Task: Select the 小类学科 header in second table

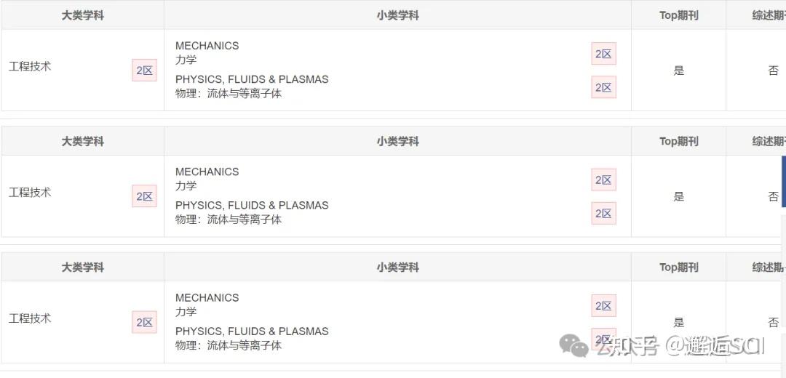Action: tap(397, 142)
